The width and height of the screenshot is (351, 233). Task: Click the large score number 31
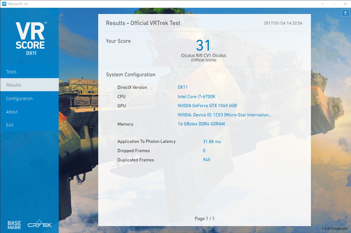point(203,45)
